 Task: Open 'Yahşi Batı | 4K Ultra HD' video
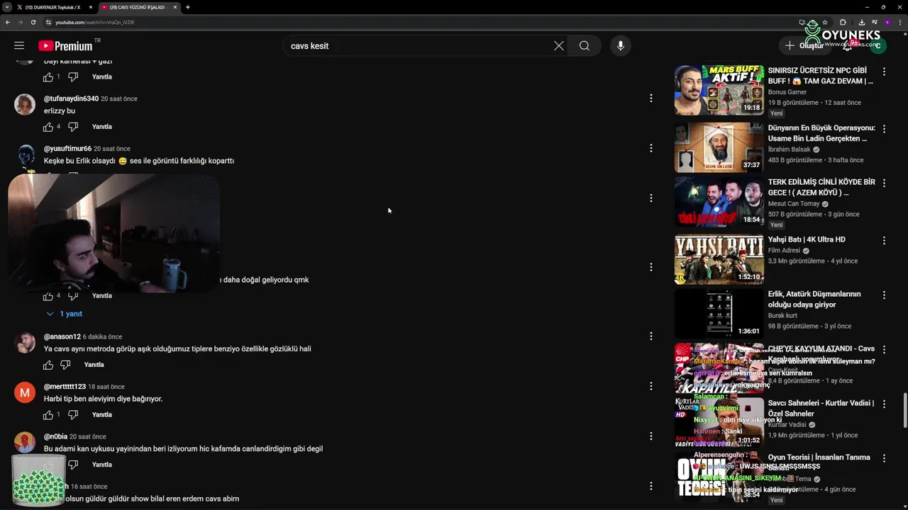pyautogui.click(x=807, y=239)
